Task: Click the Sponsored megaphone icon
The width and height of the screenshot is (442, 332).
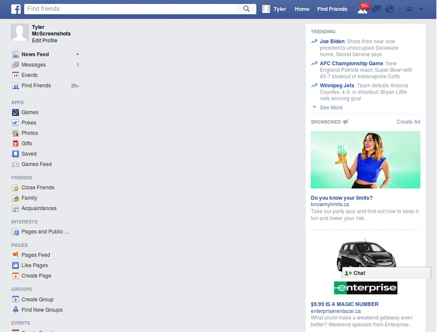Action: 346,121
